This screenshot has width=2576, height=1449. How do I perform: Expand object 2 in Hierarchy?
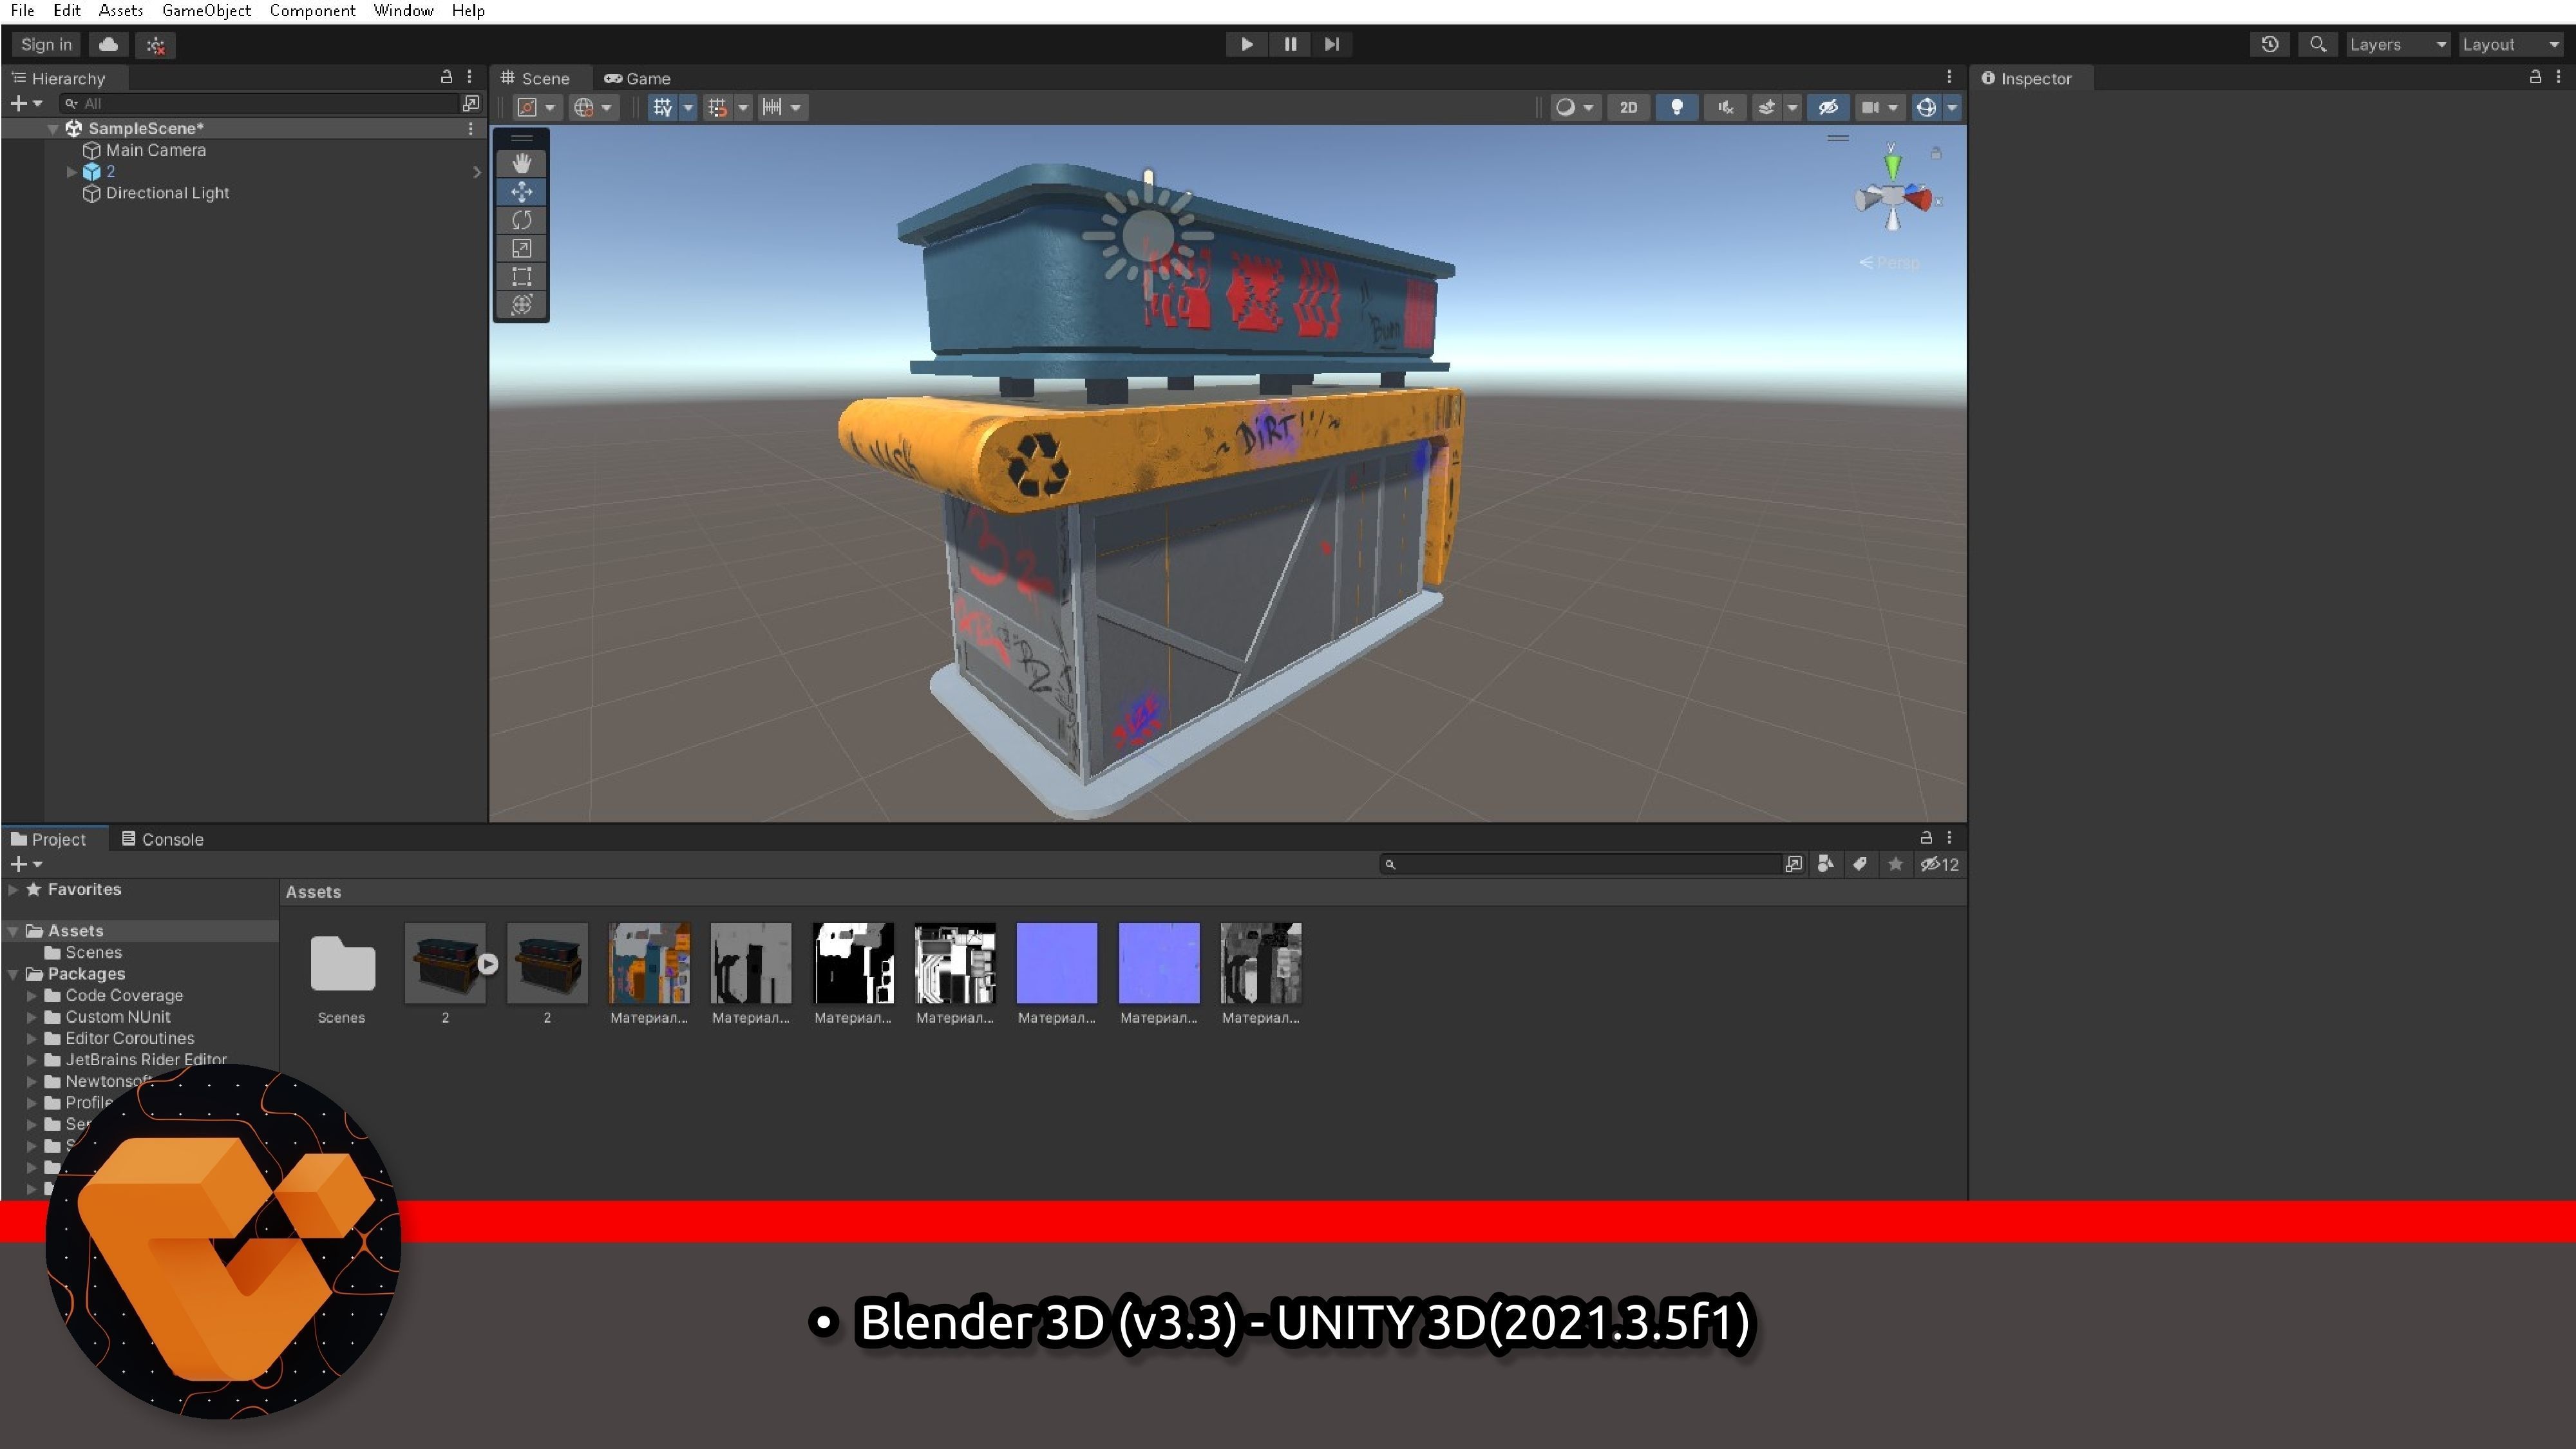coord(71,172)
